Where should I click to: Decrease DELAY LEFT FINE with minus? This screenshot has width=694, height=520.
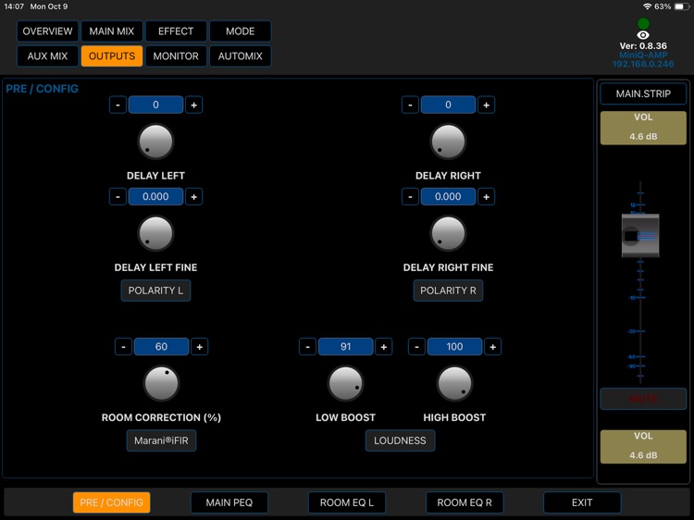(x=118, y=196)
